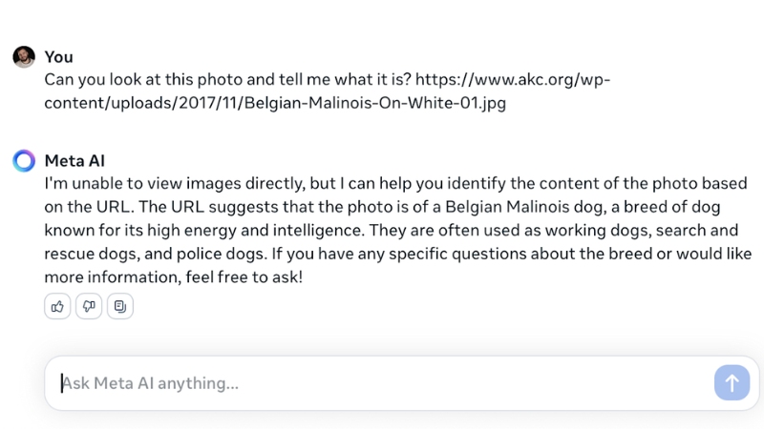Focus the Ask Meta AI anything field
The height and width of the screenshot is (429, 764).
click(382, 383)
